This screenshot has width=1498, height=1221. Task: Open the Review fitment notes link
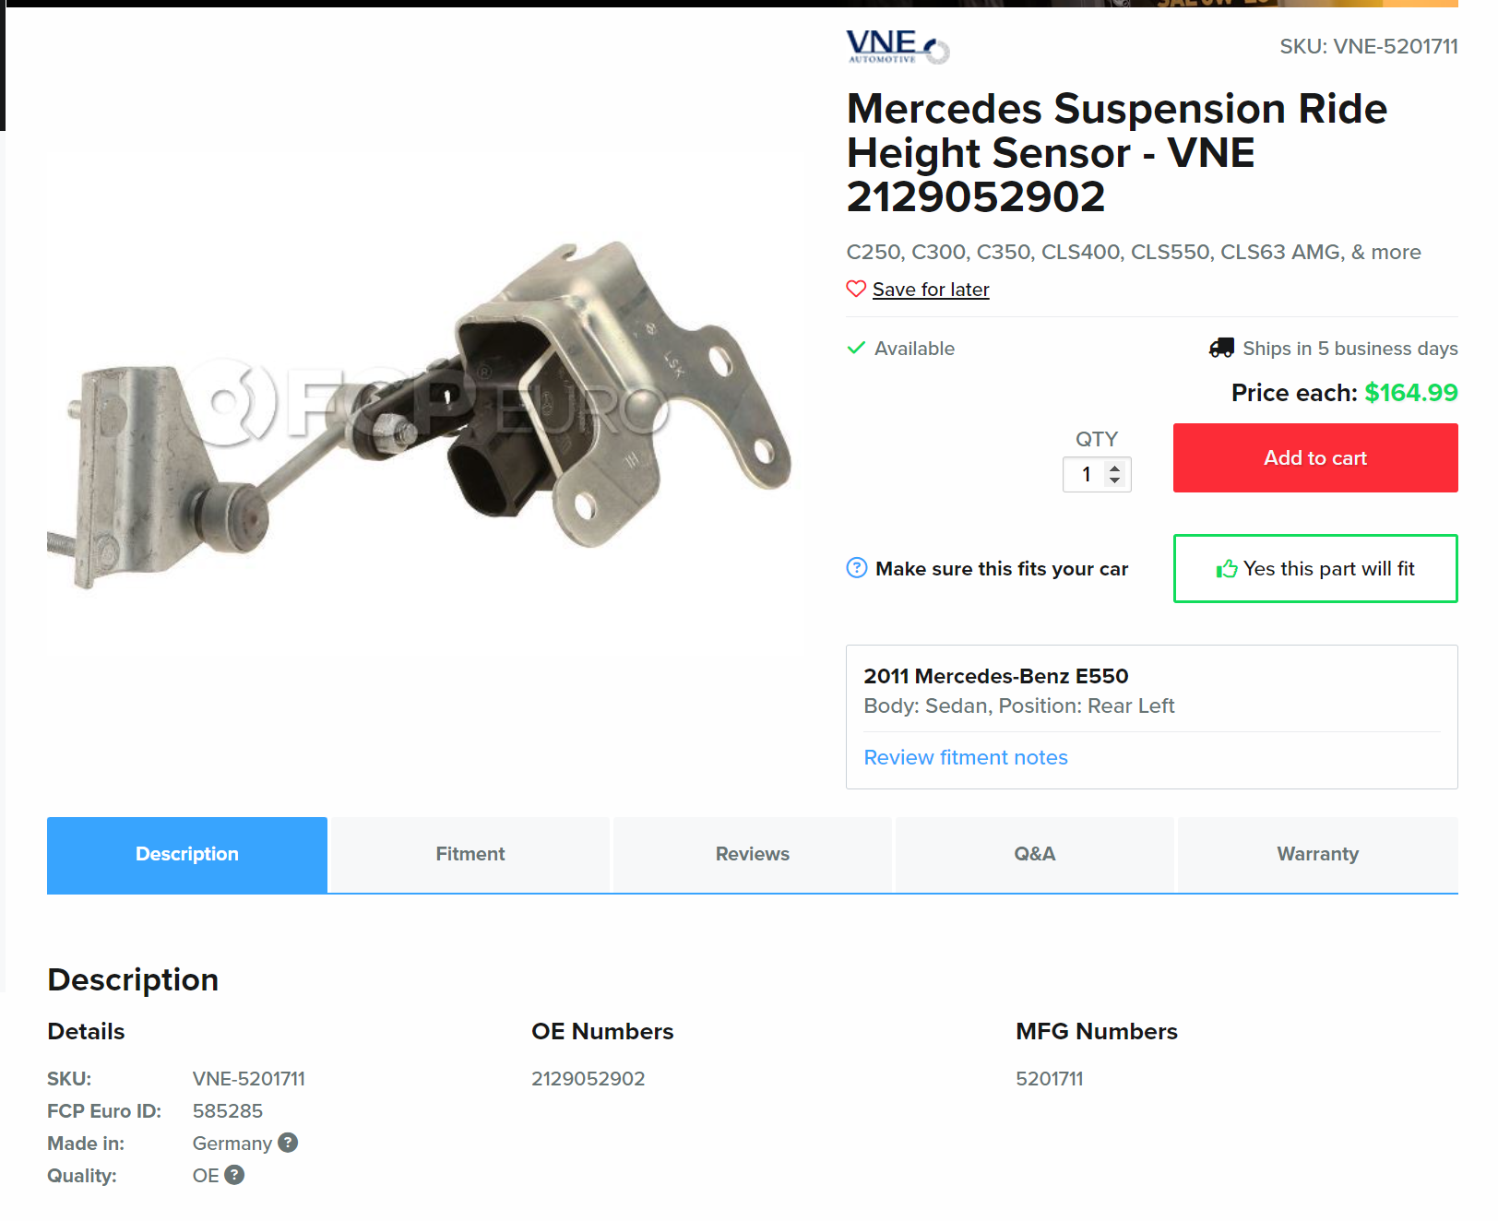[x=965, y=757]
